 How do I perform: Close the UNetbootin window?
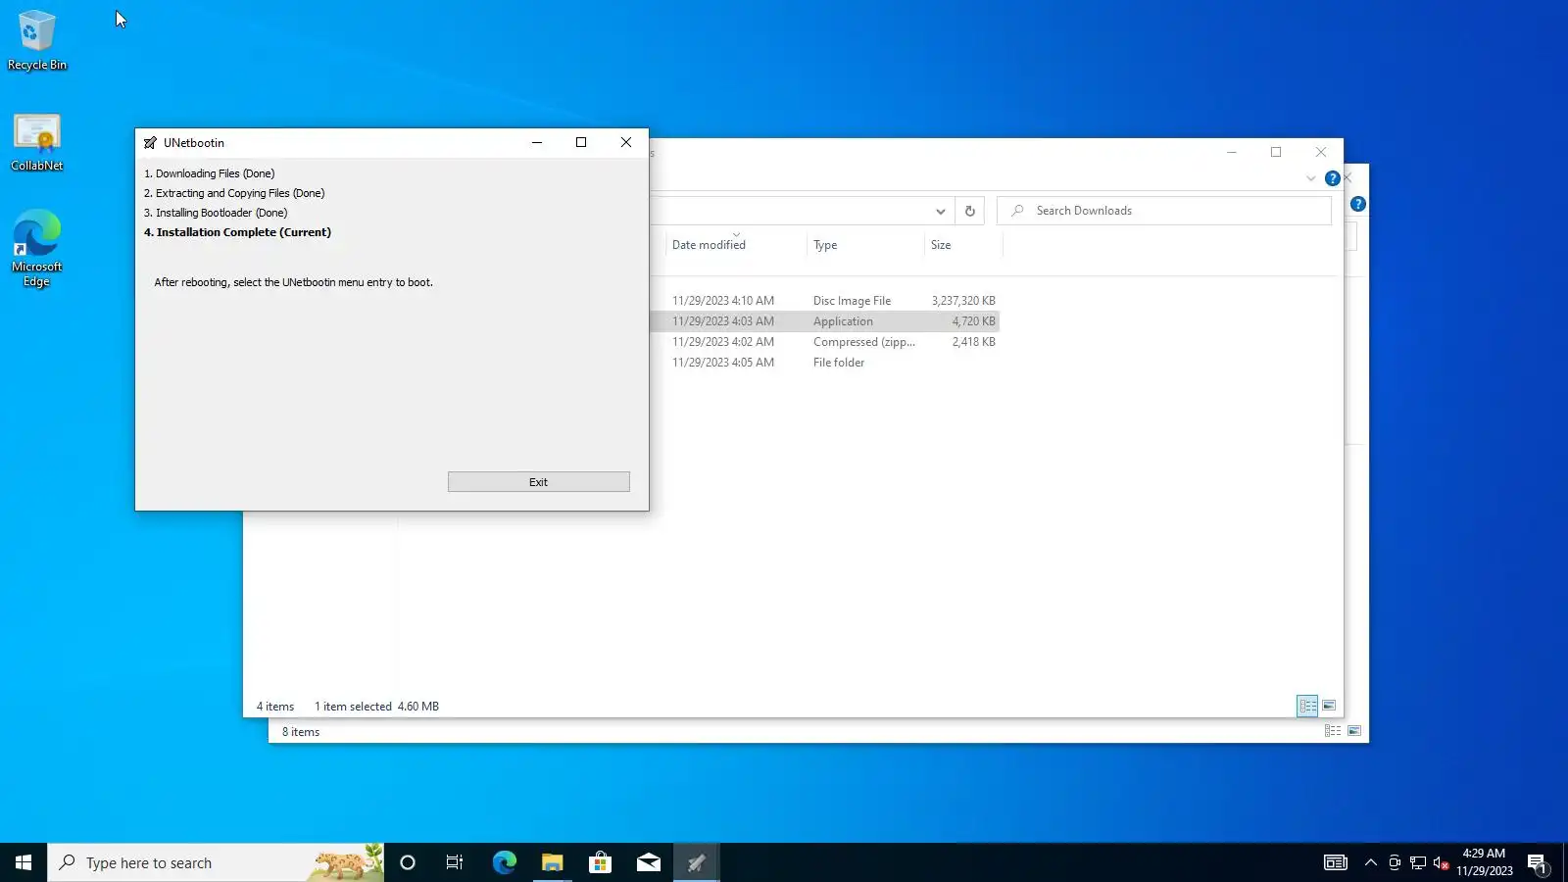tap(626, 142)
